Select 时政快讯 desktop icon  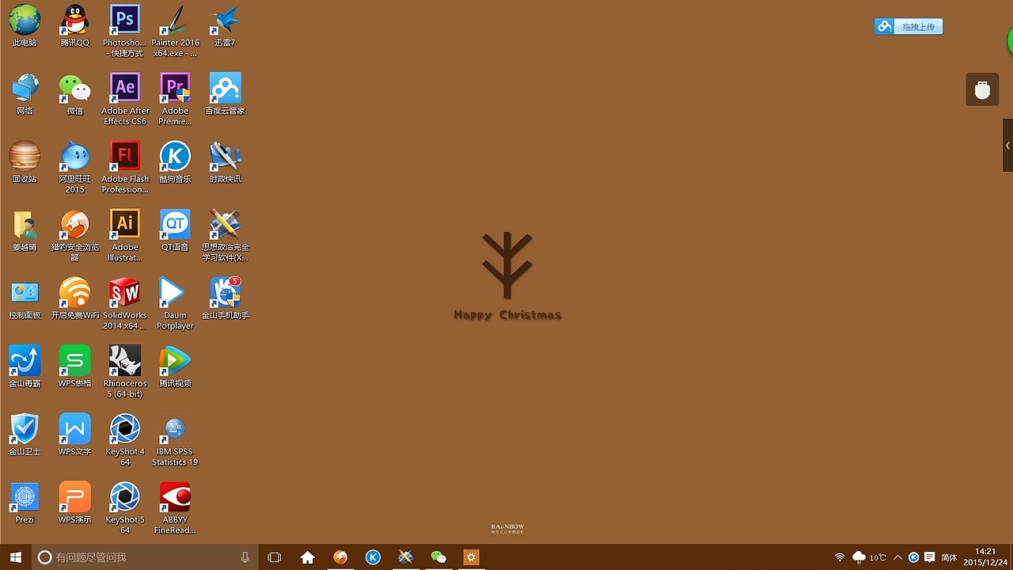coord(225,161)
